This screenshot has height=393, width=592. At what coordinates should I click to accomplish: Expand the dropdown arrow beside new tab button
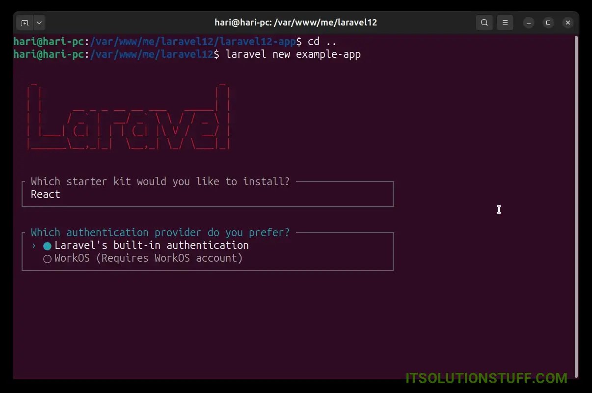click(x=39, y=23)
